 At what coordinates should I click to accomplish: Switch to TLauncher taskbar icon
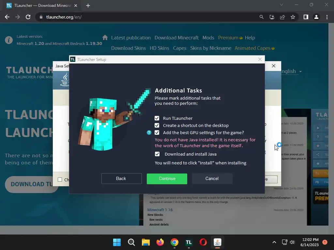click(189, 242)
